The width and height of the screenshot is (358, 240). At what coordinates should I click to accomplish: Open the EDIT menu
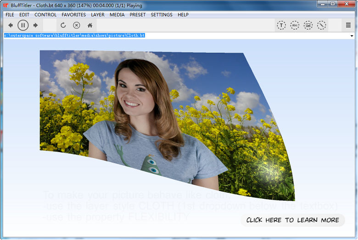coord(24,15)
